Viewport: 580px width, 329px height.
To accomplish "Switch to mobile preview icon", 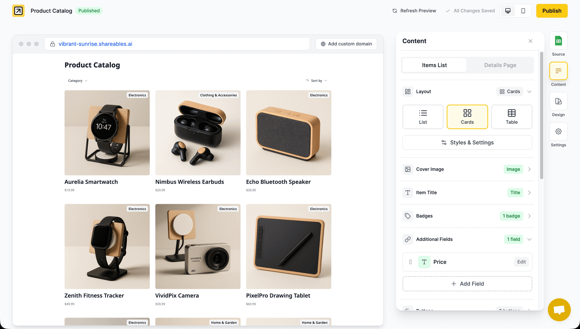I will [523, 11].
